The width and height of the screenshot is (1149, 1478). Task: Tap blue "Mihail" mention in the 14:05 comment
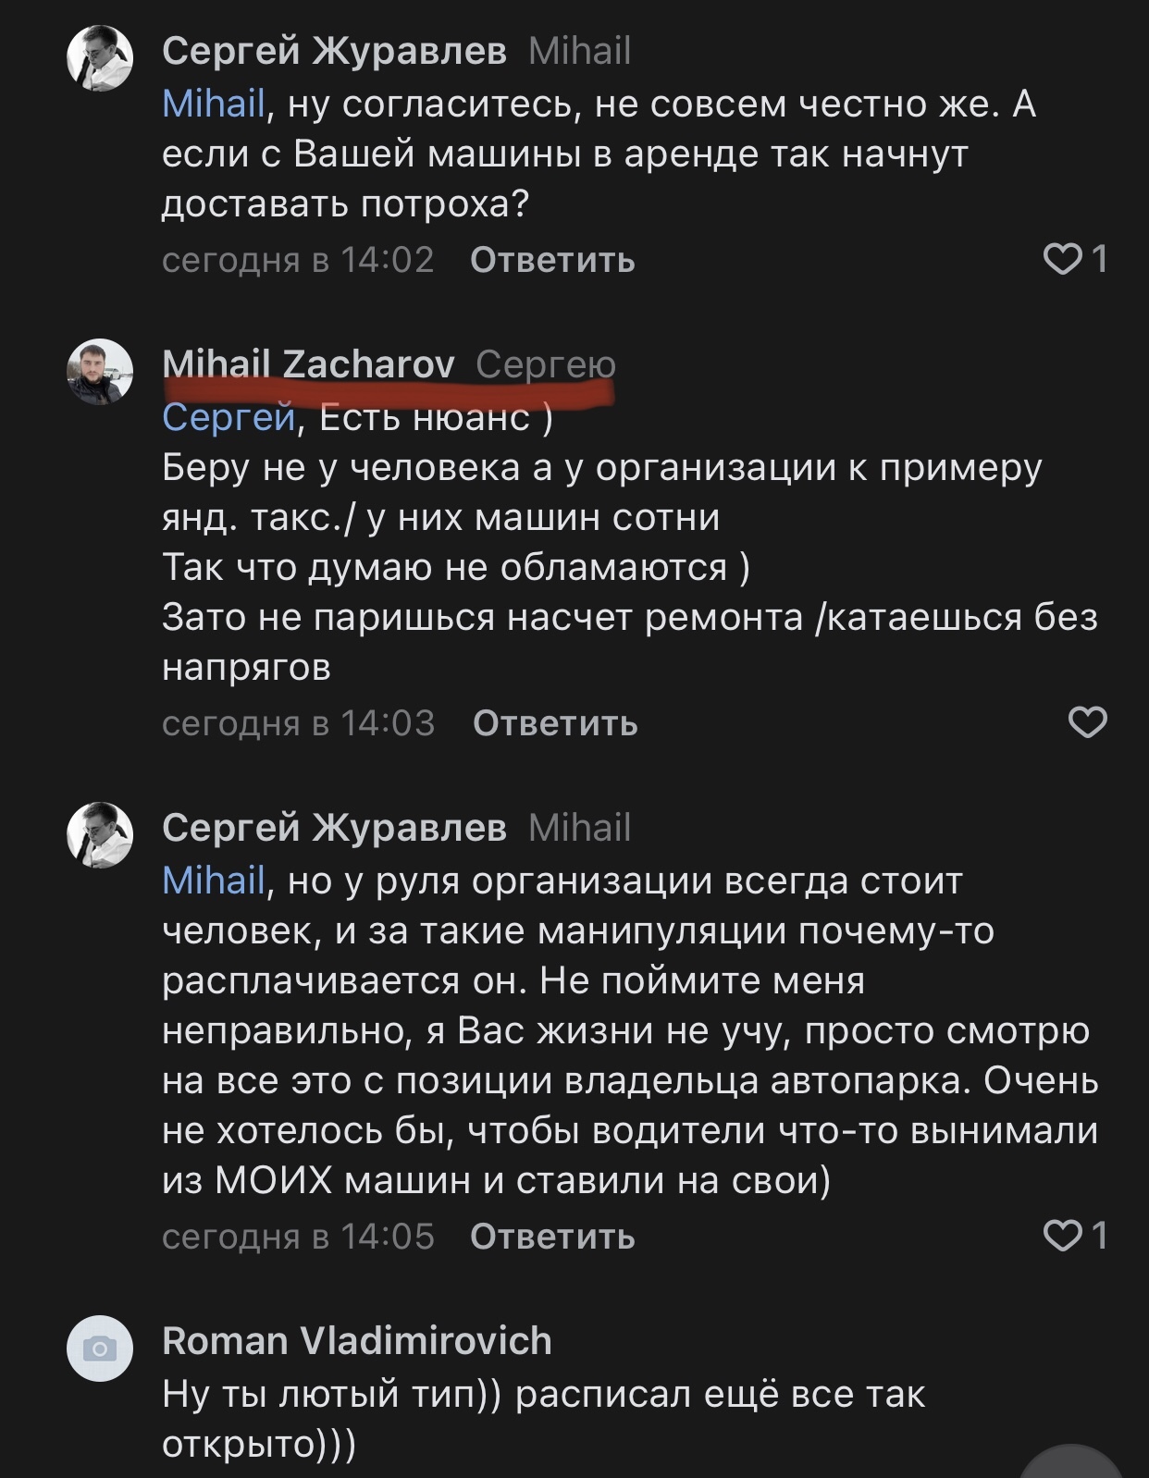(214, 881)
